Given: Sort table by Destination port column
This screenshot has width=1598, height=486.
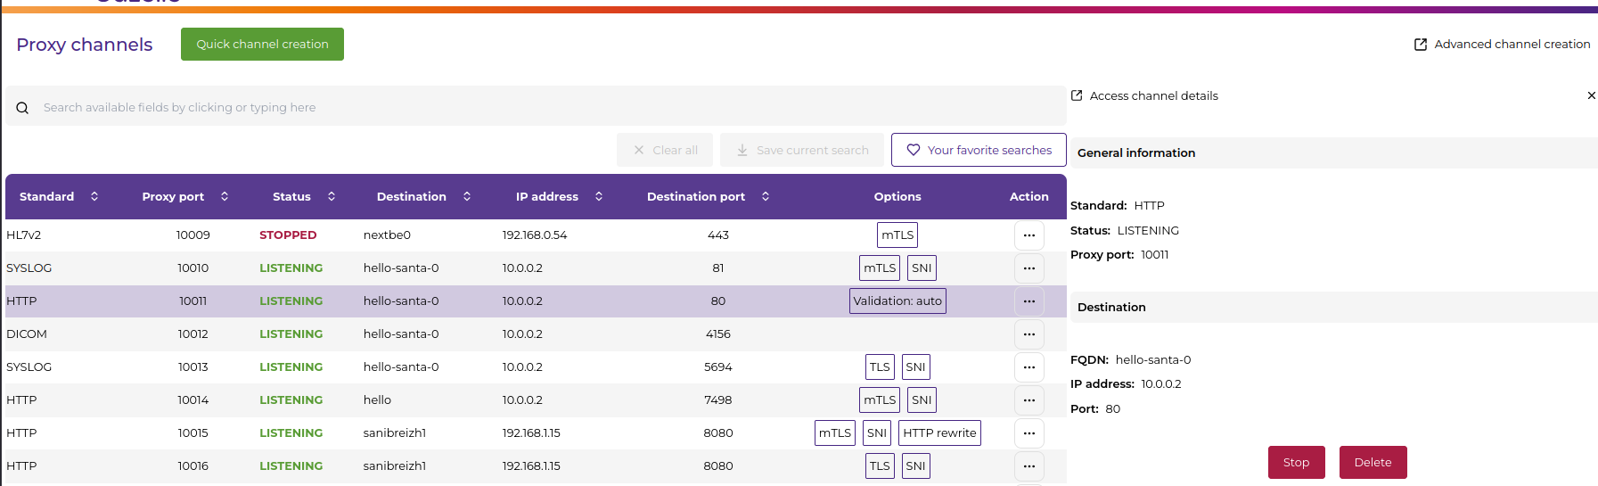Looking at the screenshot, I should click(x=766, y=196).
